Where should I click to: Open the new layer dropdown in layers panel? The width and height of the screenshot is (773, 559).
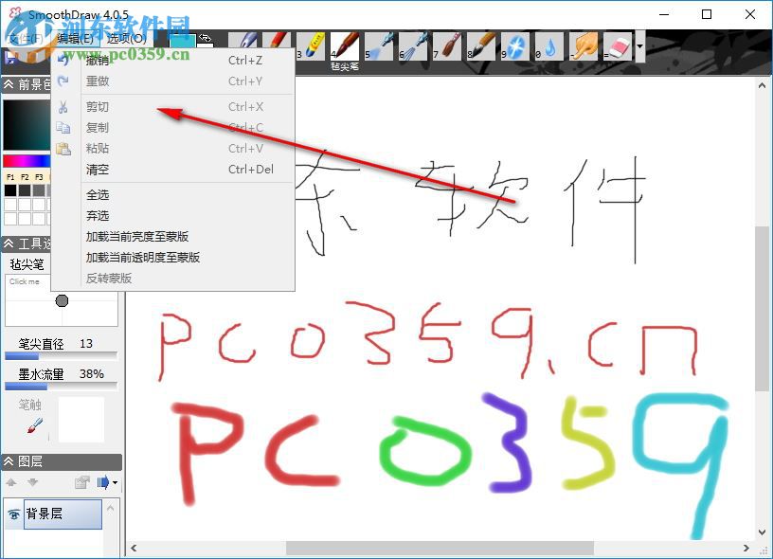(x=115, y=481)
